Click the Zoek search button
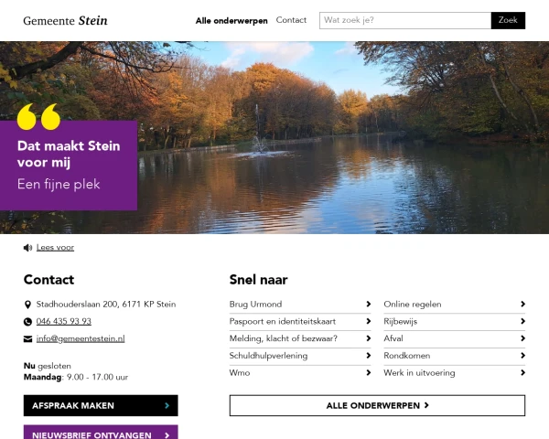The width and height of the screenshot is (549, 439). (508, 20)
